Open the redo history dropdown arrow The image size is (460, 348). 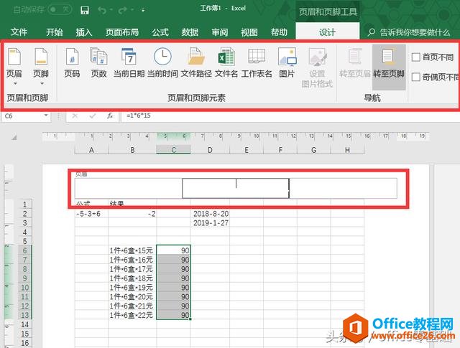132,10
